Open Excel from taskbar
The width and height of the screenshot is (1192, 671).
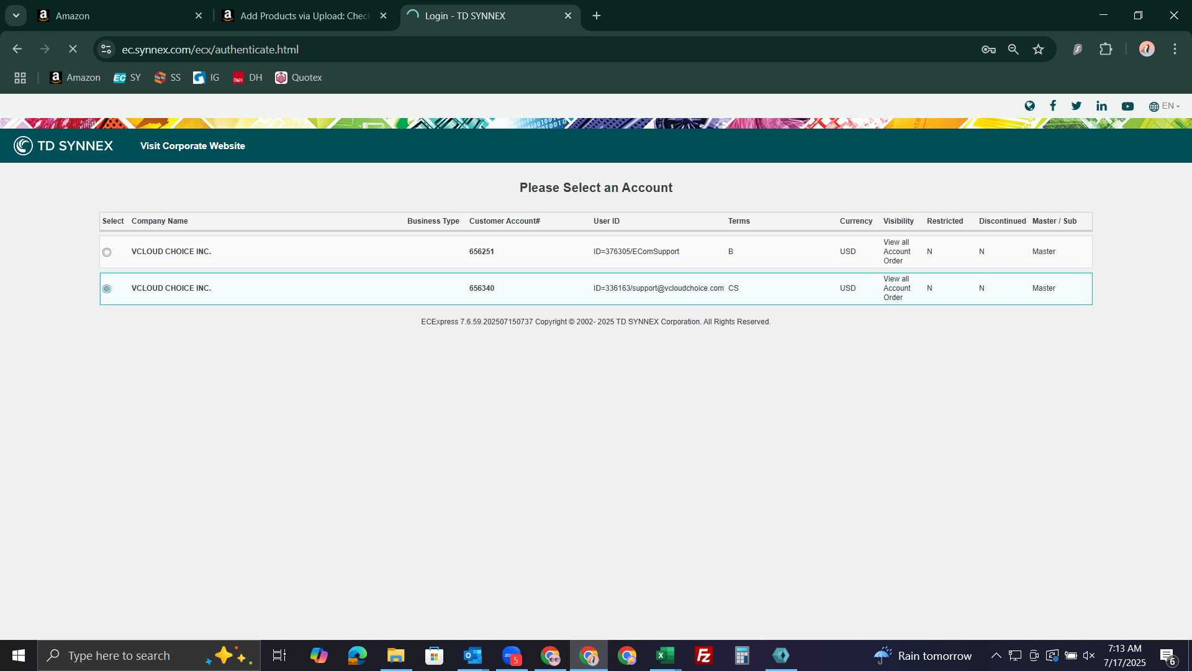click(x=666, y=655)
